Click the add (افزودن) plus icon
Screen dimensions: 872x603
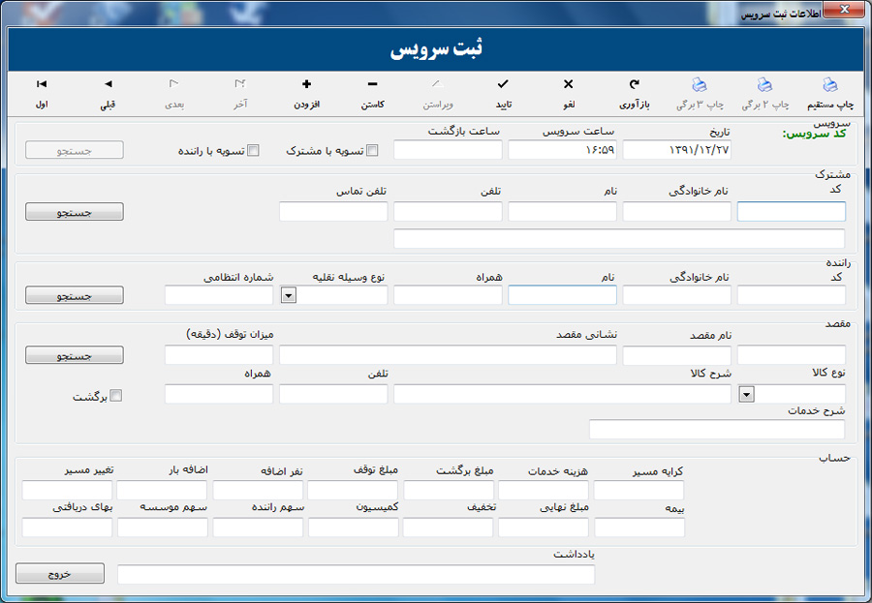(306, 84)
